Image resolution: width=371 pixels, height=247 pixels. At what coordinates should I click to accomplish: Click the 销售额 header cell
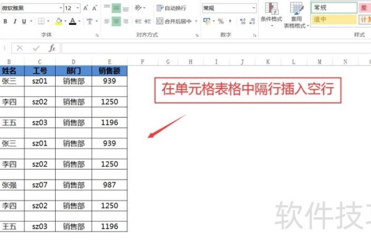point(109,70)
